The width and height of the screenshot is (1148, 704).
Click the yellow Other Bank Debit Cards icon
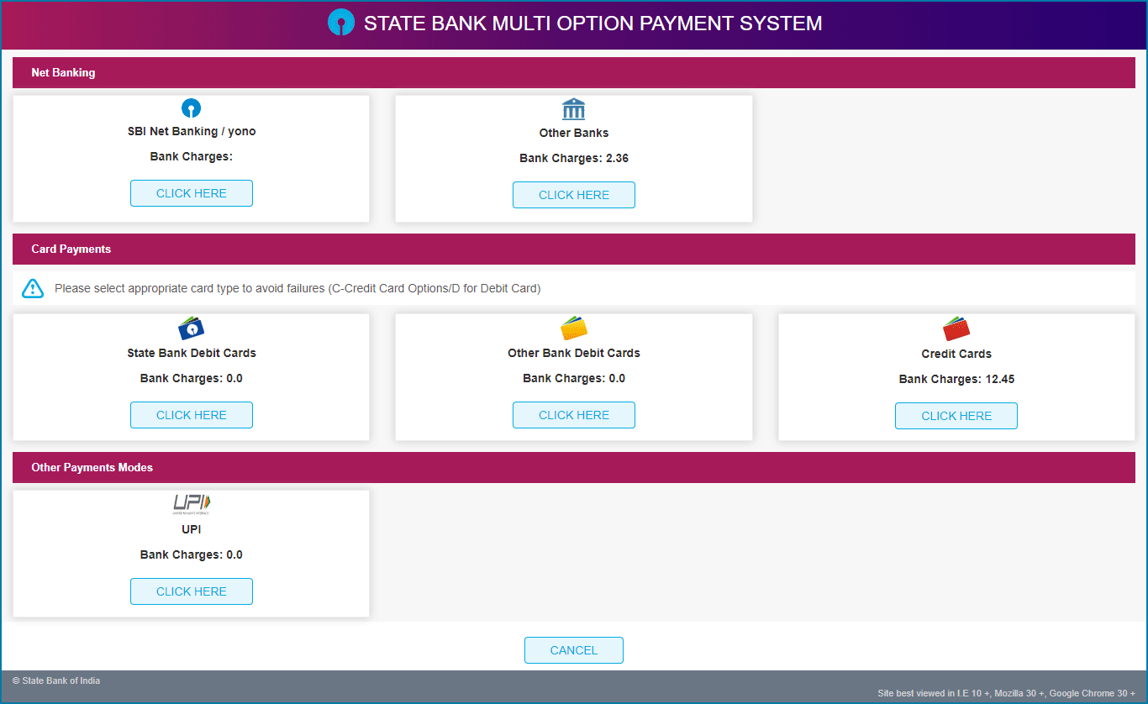click(x=574, y=328)
